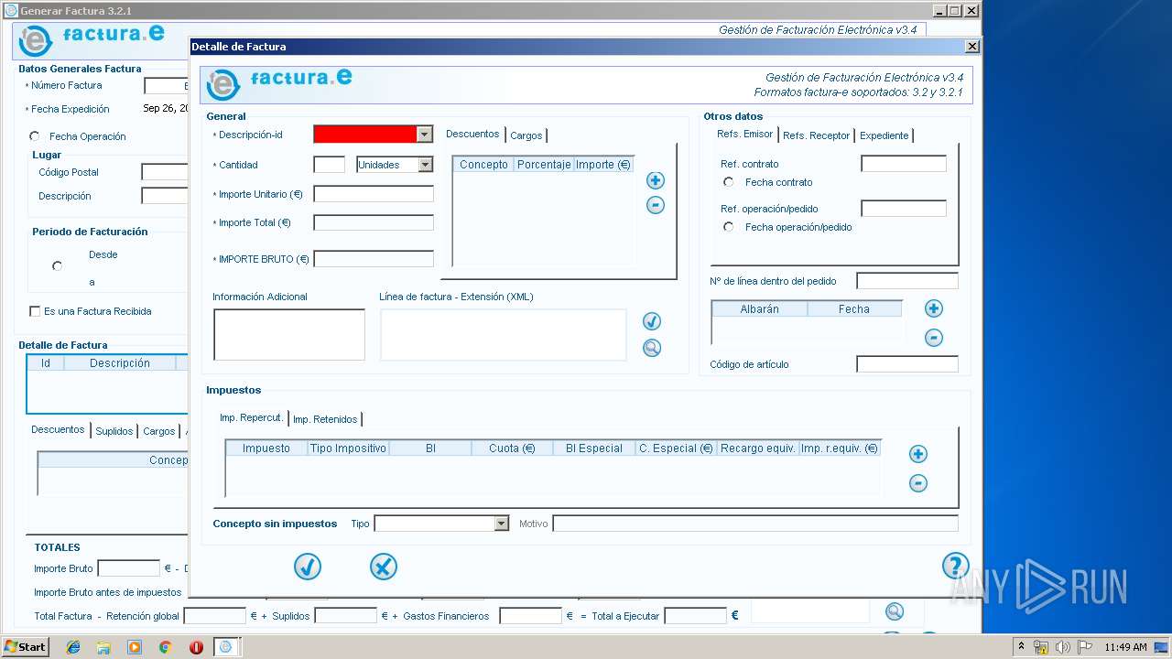Click Gastos Financieros field in totals
This screenshot has width=1172, height=659.
click(x=530, y=616)
